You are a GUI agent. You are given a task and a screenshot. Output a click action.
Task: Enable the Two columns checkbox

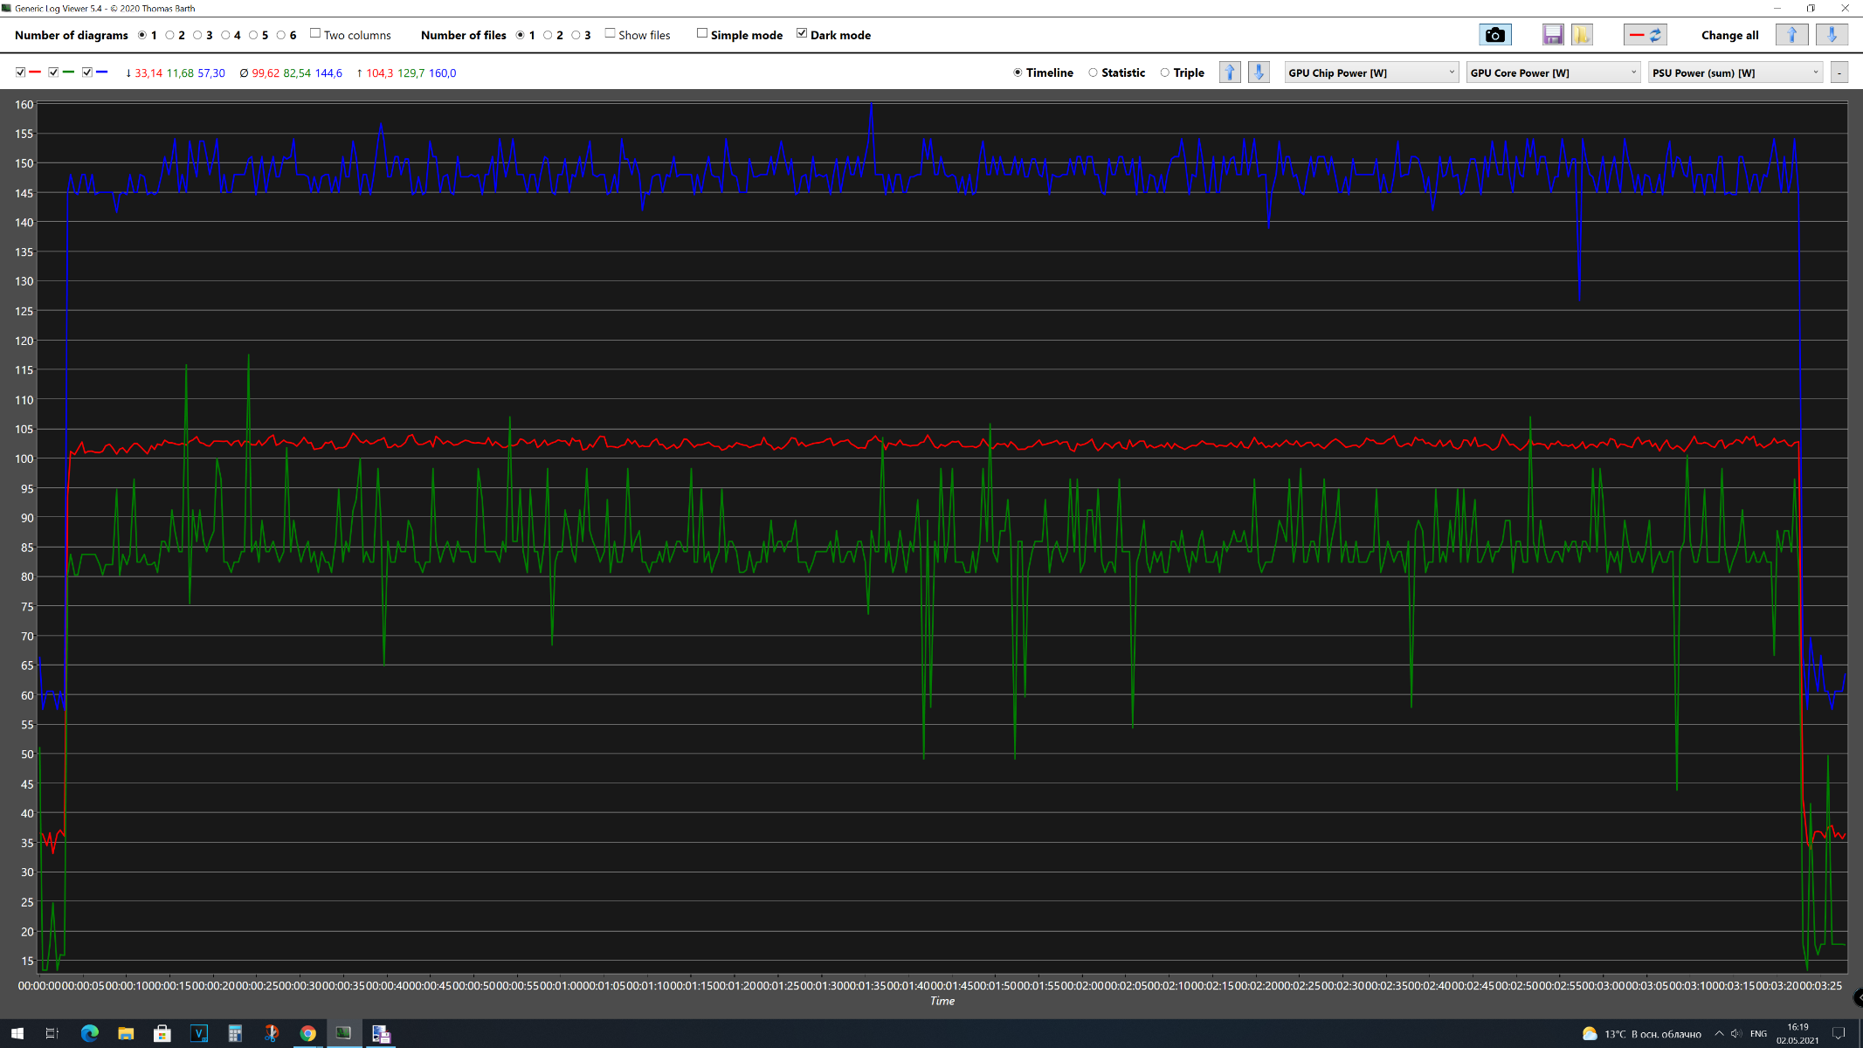pyautogui.click(x=315, y=34)
